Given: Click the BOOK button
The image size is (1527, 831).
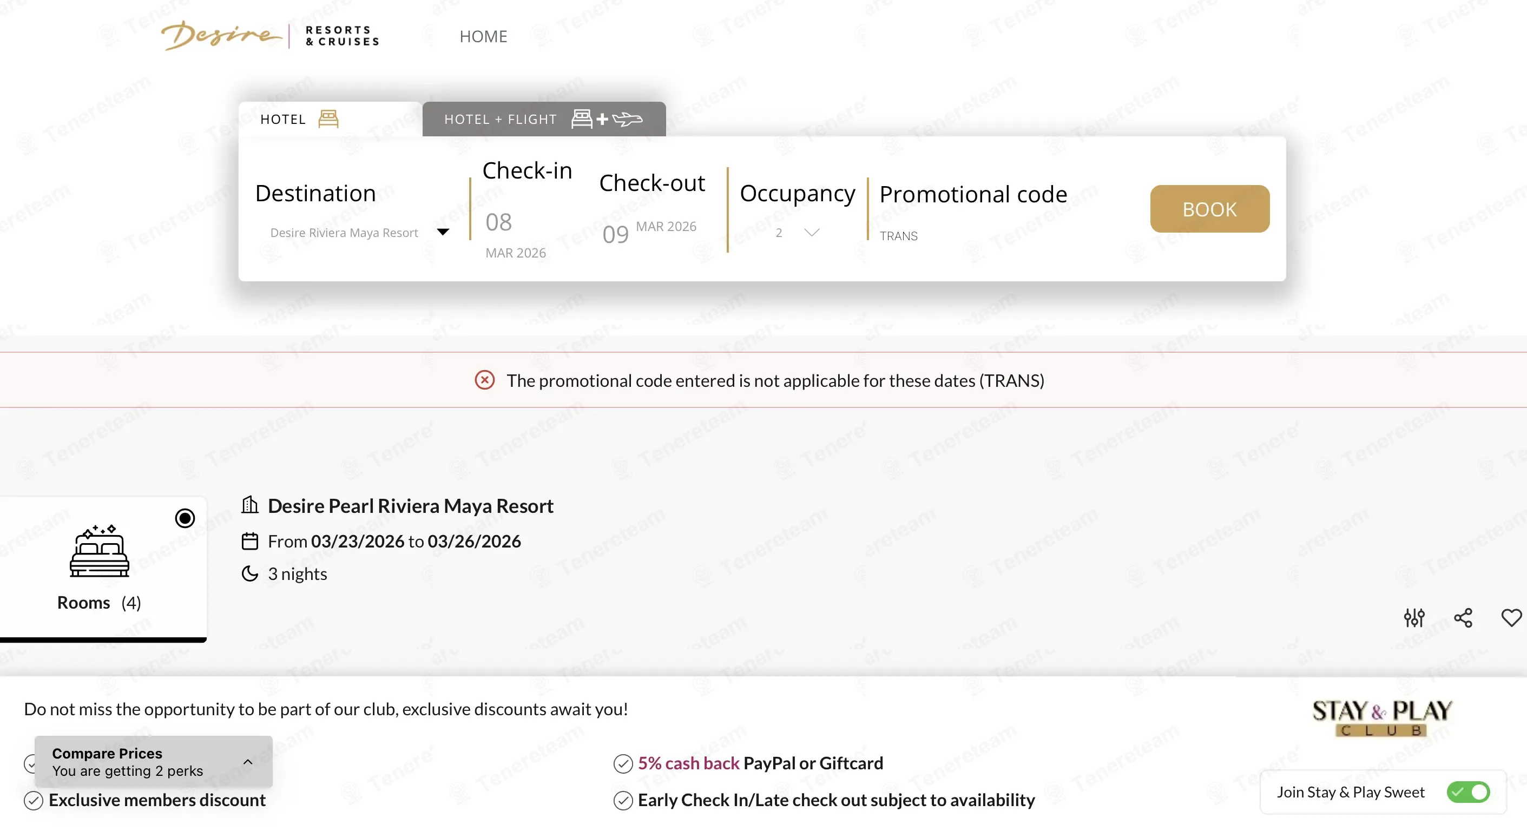Looking at the screenshot, I should point(1209,209).
